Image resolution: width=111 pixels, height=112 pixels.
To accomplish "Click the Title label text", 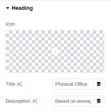I will click(x=11, y=84).
